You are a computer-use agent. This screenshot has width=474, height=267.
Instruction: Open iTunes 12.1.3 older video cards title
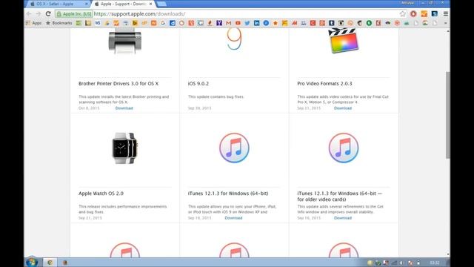[340, 197]
